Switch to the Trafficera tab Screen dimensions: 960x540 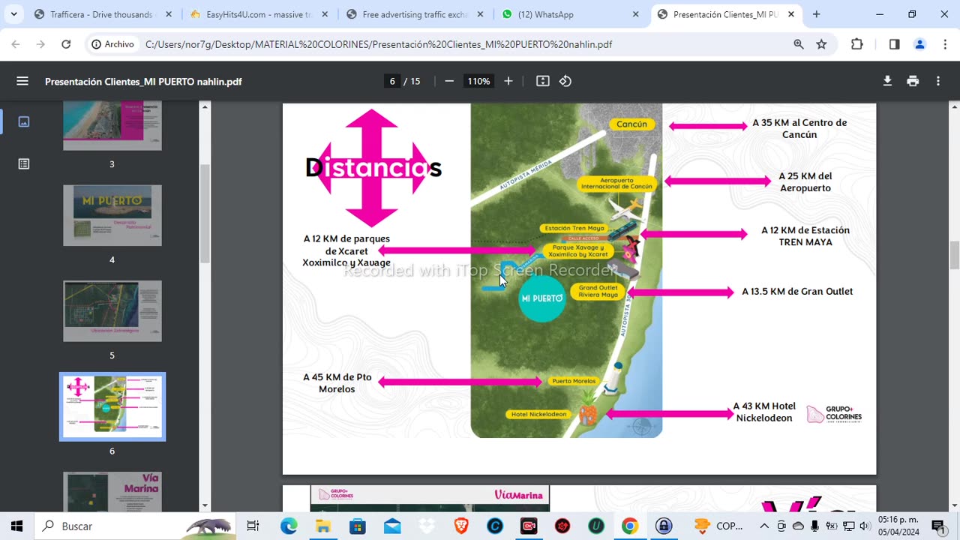(x=101, y=14)
